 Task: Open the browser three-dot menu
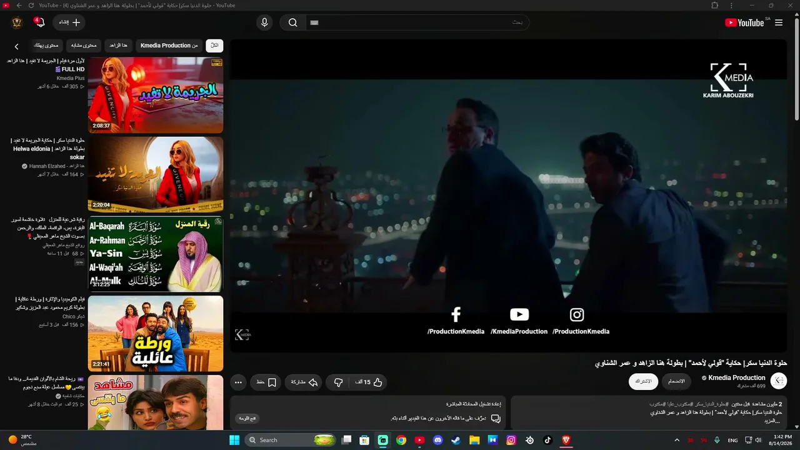click(x=731, y=5)
